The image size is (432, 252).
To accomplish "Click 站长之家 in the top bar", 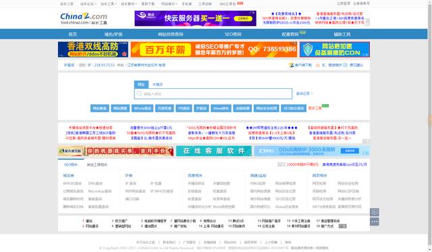I will pyautogui.click(x=67, y=4).
